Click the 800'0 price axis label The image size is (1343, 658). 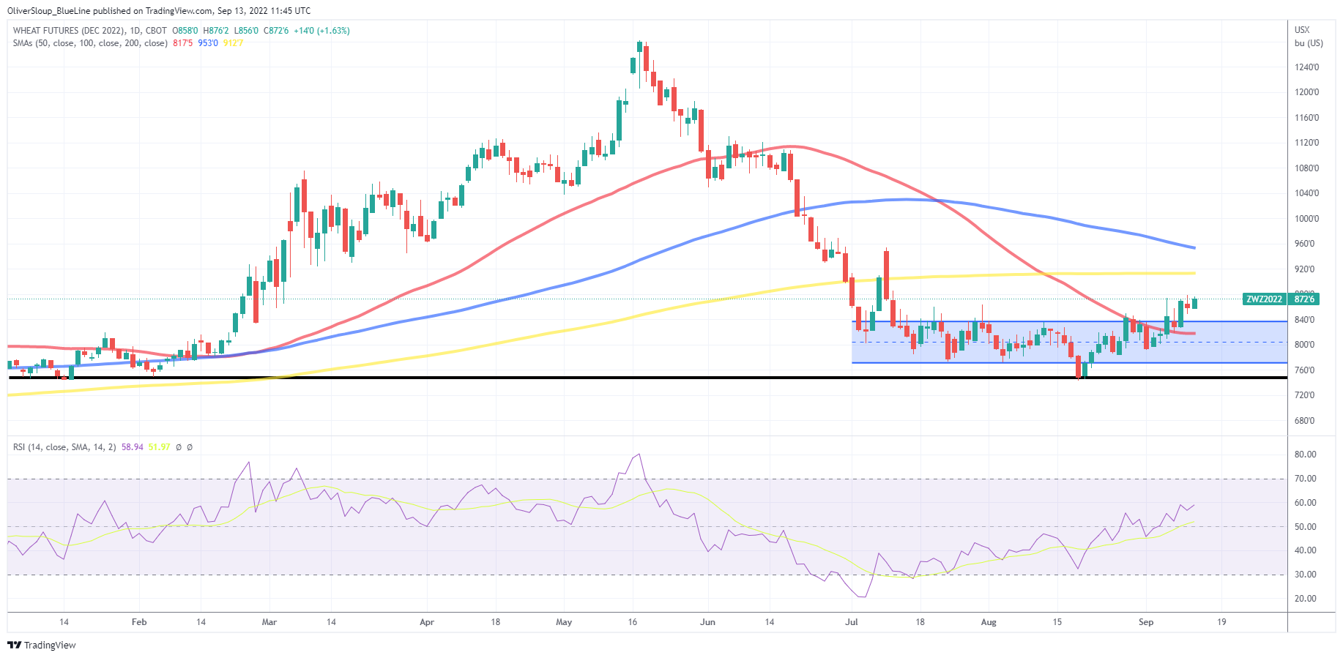click(1304, 345)
